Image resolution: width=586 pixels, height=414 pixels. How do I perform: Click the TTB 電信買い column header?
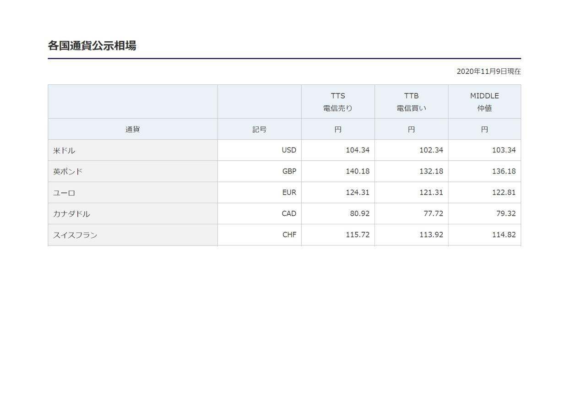pos(411,102)
